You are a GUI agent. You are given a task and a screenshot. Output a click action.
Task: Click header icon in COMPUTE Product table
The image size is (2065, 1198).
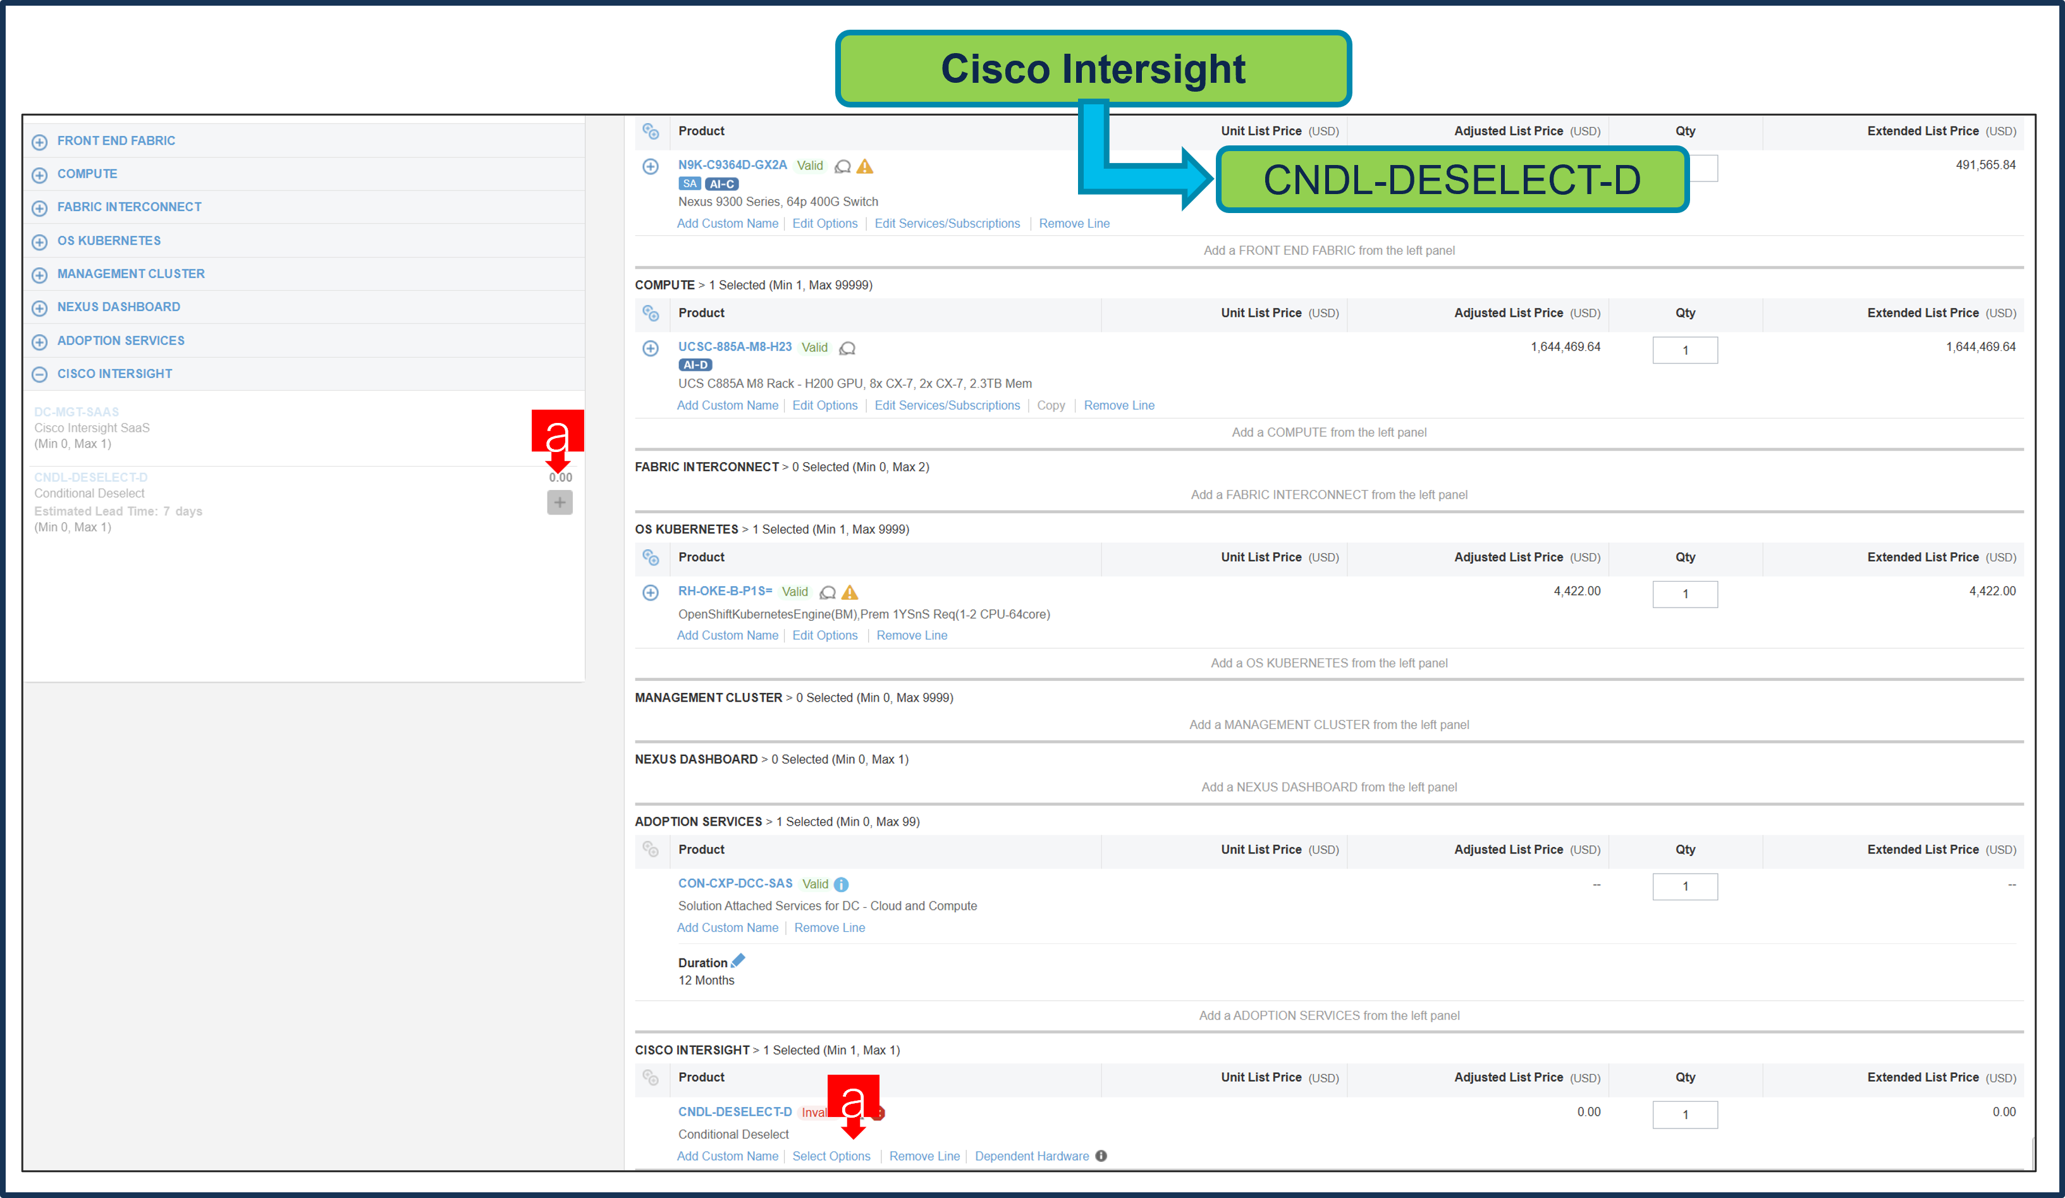click(x=651, y=313)
